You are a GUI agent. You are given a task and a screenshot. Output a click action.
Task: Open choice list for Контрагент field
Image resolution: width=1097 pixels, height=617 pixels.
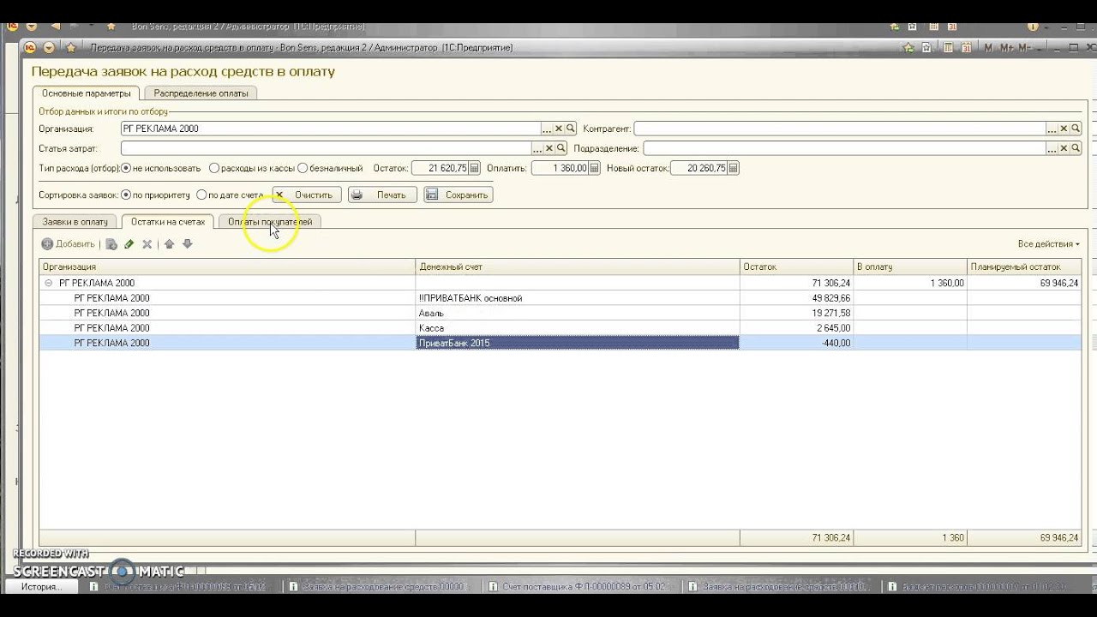1052,129
